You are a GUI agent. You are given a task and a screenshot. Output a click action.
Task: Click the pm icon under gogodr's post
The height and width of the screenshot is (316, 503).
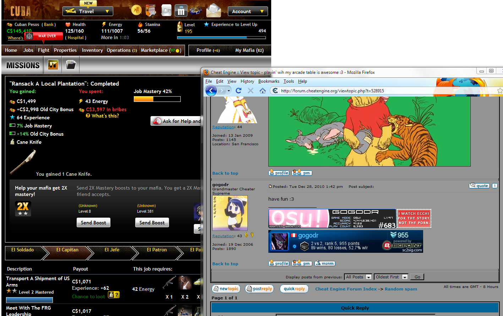[x=302, y=263]
